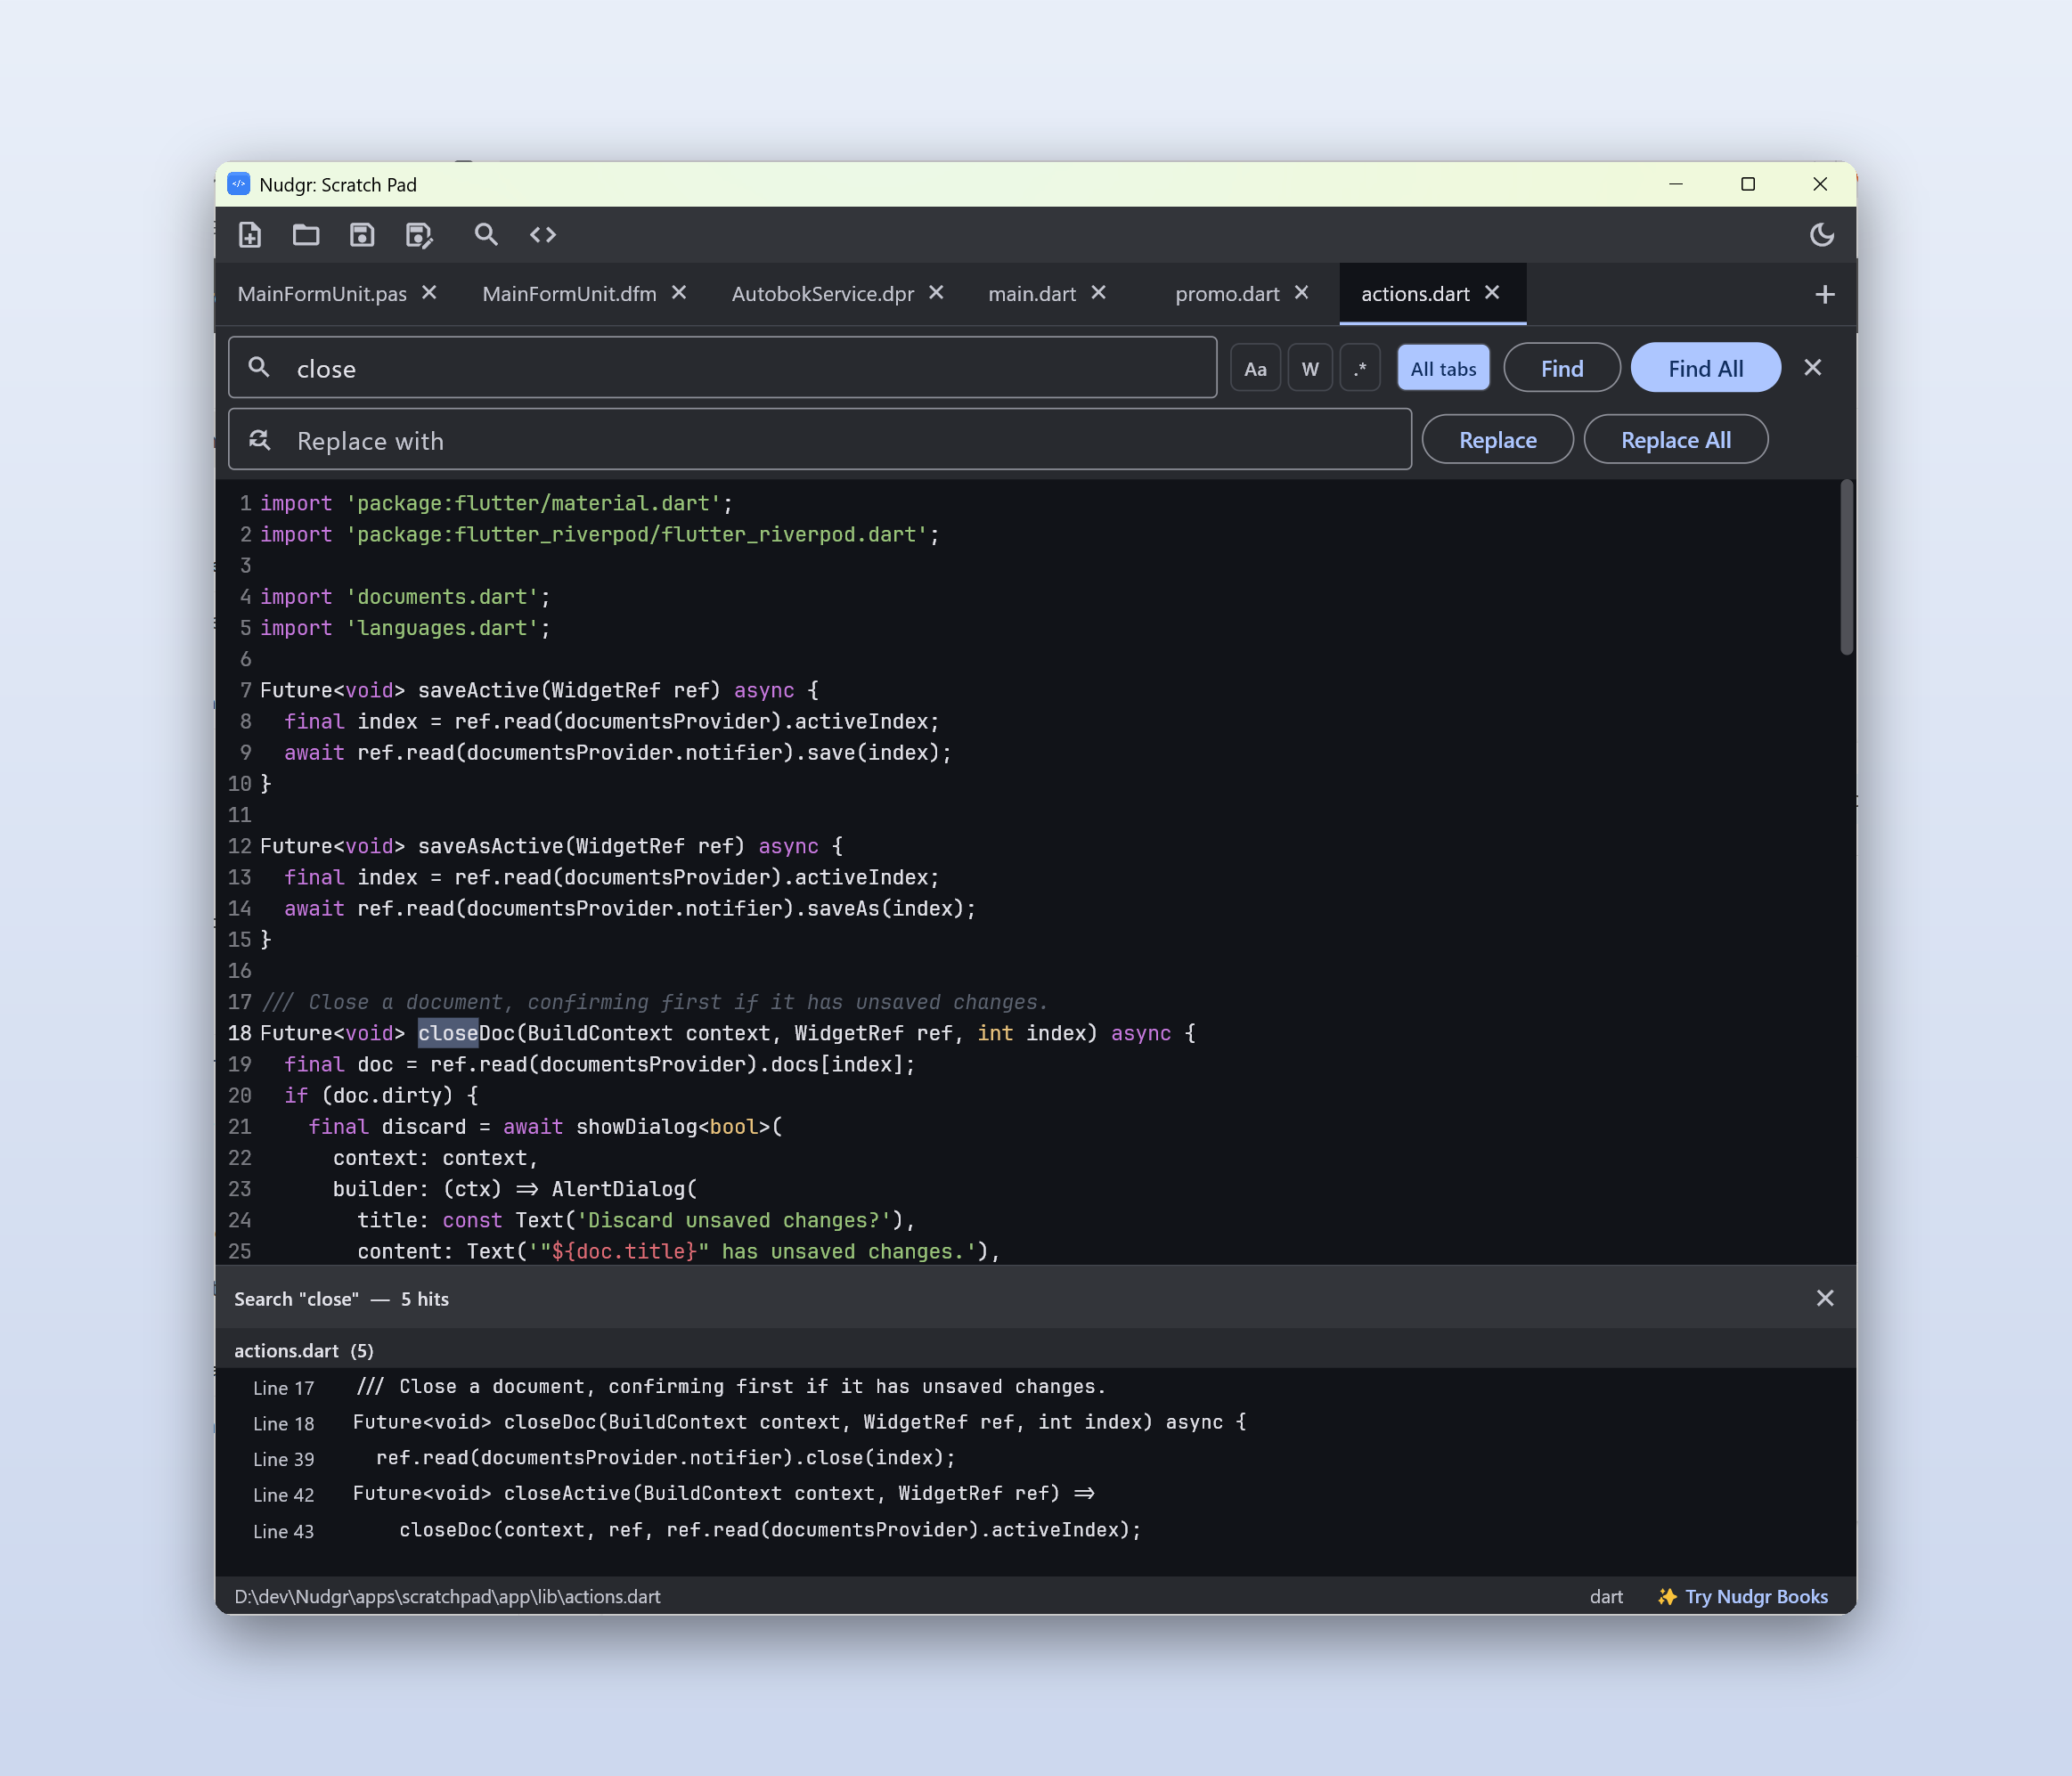Viewport: 2072px width, 1776px height.
Task: Jump to Line 42 search result
Action: (x=1035, y=1494)
